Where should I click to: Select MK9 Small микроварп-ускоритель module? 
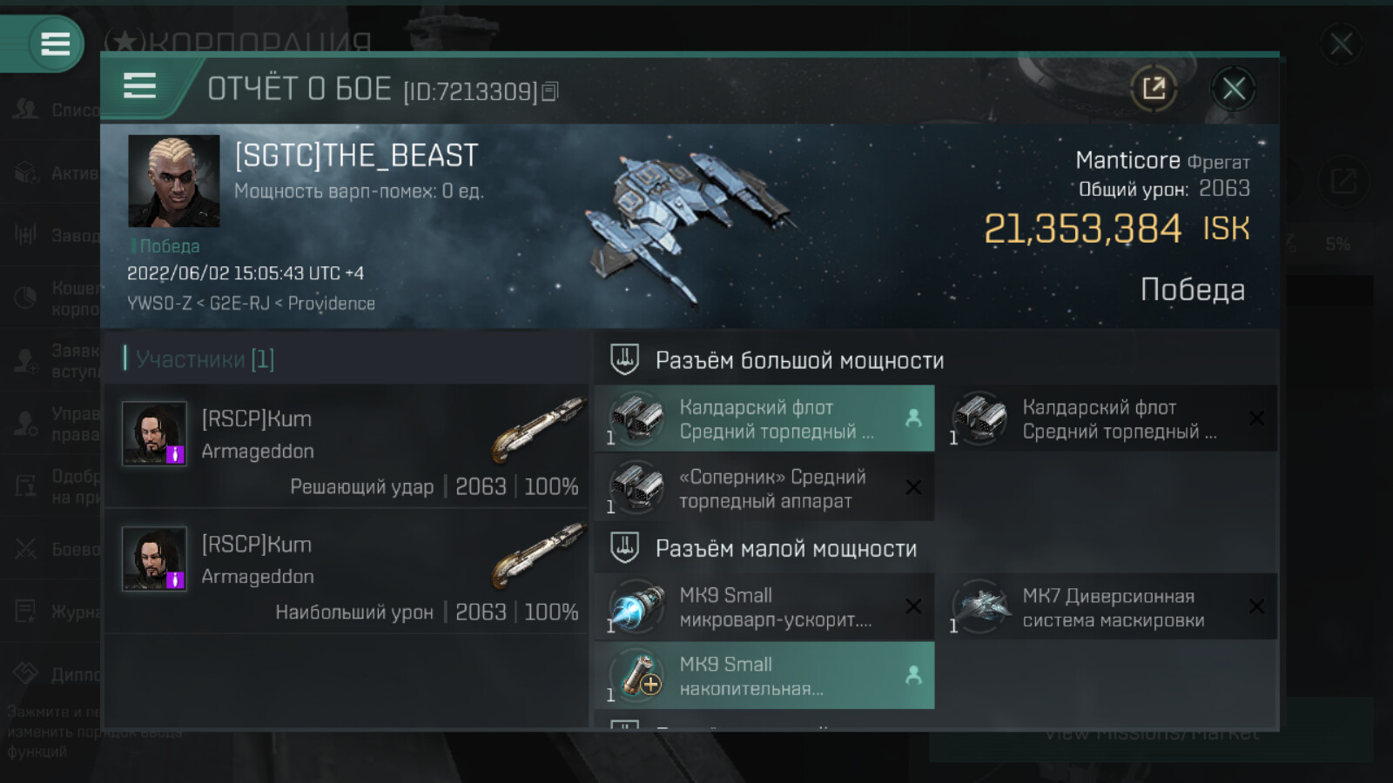coord(764,606)
